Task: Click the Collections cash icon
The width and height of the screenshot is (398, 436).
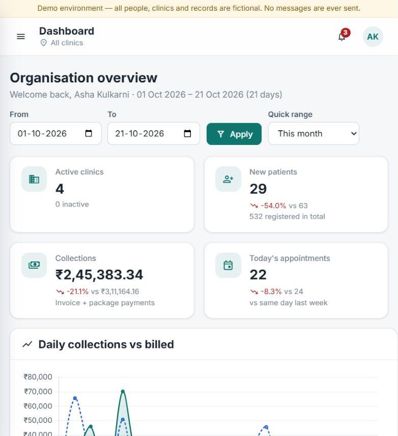Action: point(34,265)
